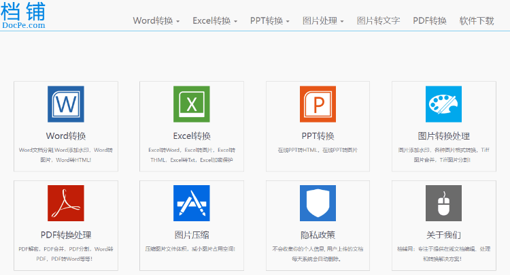Select the 压缩图片文件体积 description text
Screen dimensions: 510x275
click(190, 249)
